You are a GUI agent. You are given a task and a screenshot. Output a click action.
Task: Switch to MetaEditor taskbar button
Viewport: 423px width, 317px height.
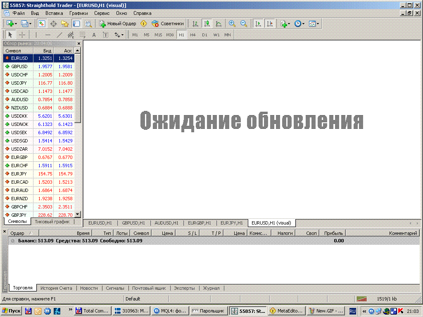point(287,311)
